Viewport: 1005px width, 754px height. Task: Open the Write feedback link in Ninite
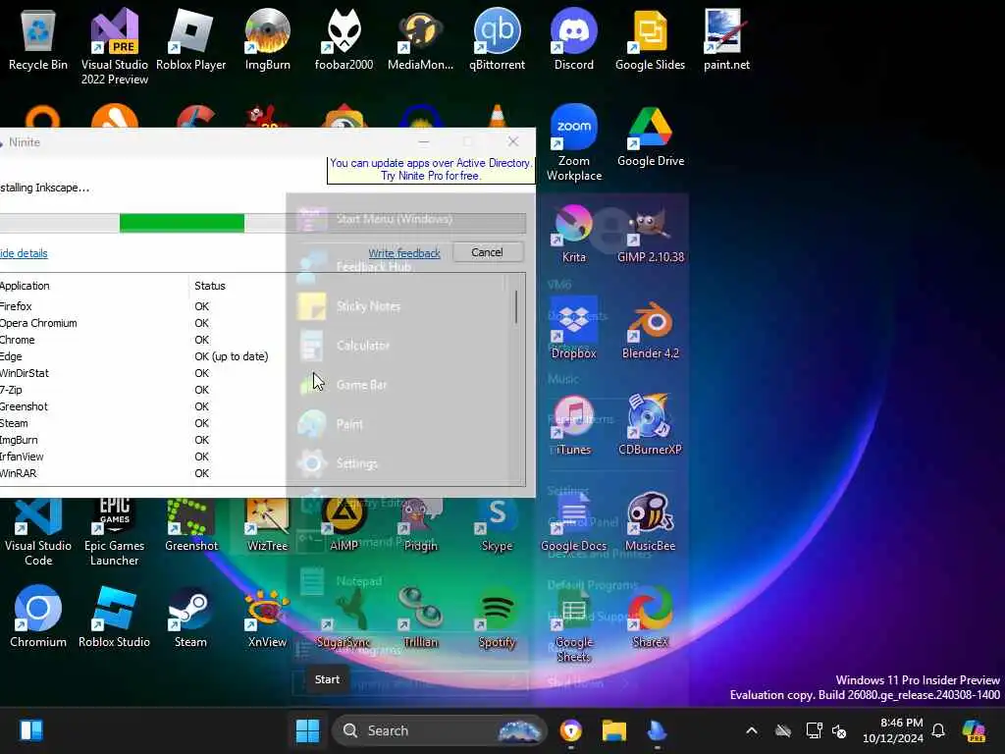pos(403,253)
